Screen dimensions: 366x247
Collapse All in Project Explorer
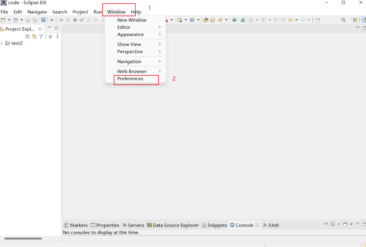click(x=28, y=36)
